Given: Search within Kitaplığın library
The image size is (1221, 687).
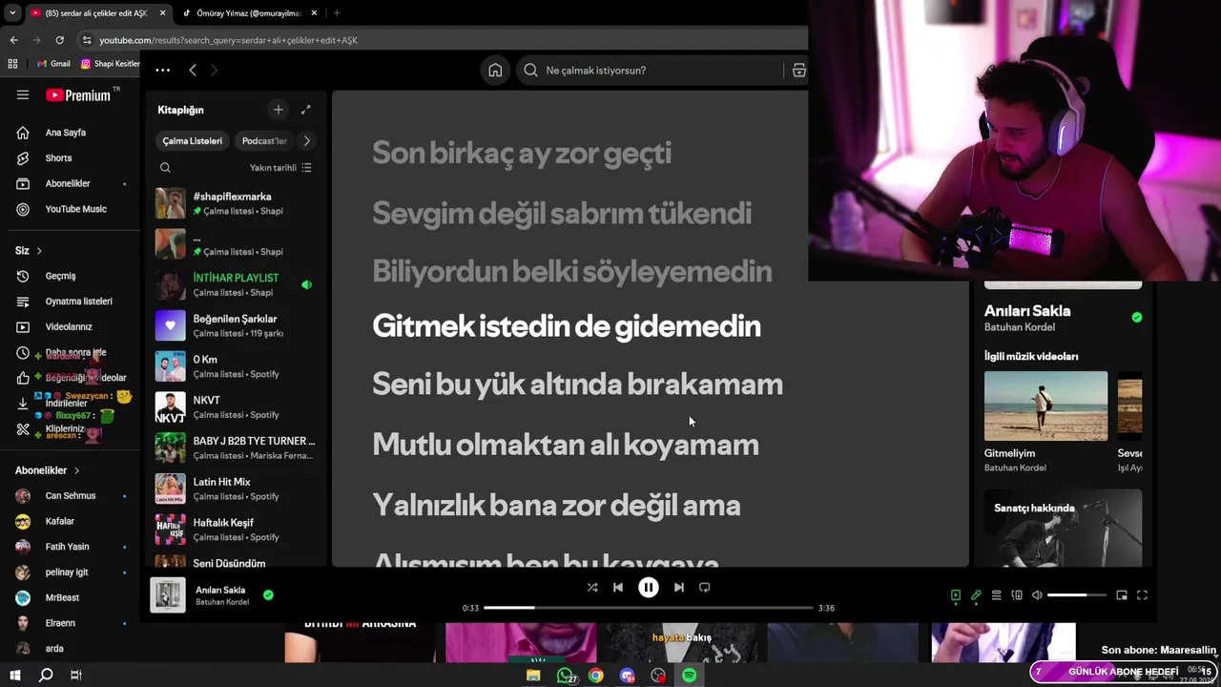Looking at the screenshot, I should click(165, 168).
